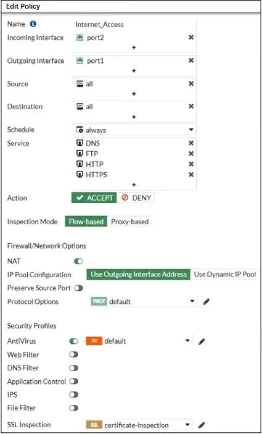Remove the FTP service entry
Screen dimensions: 262x434
[x=191, y=154]
